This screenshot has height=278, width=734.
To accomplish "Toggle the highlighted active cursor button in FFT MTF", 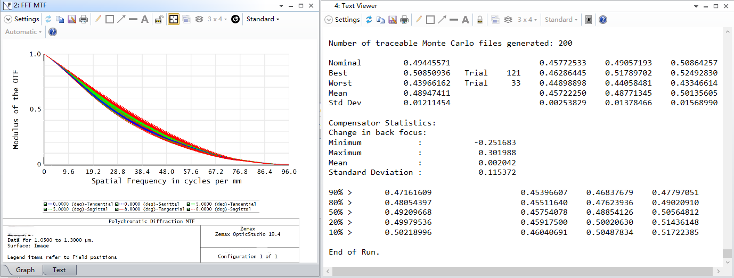I will coord(173,19).
